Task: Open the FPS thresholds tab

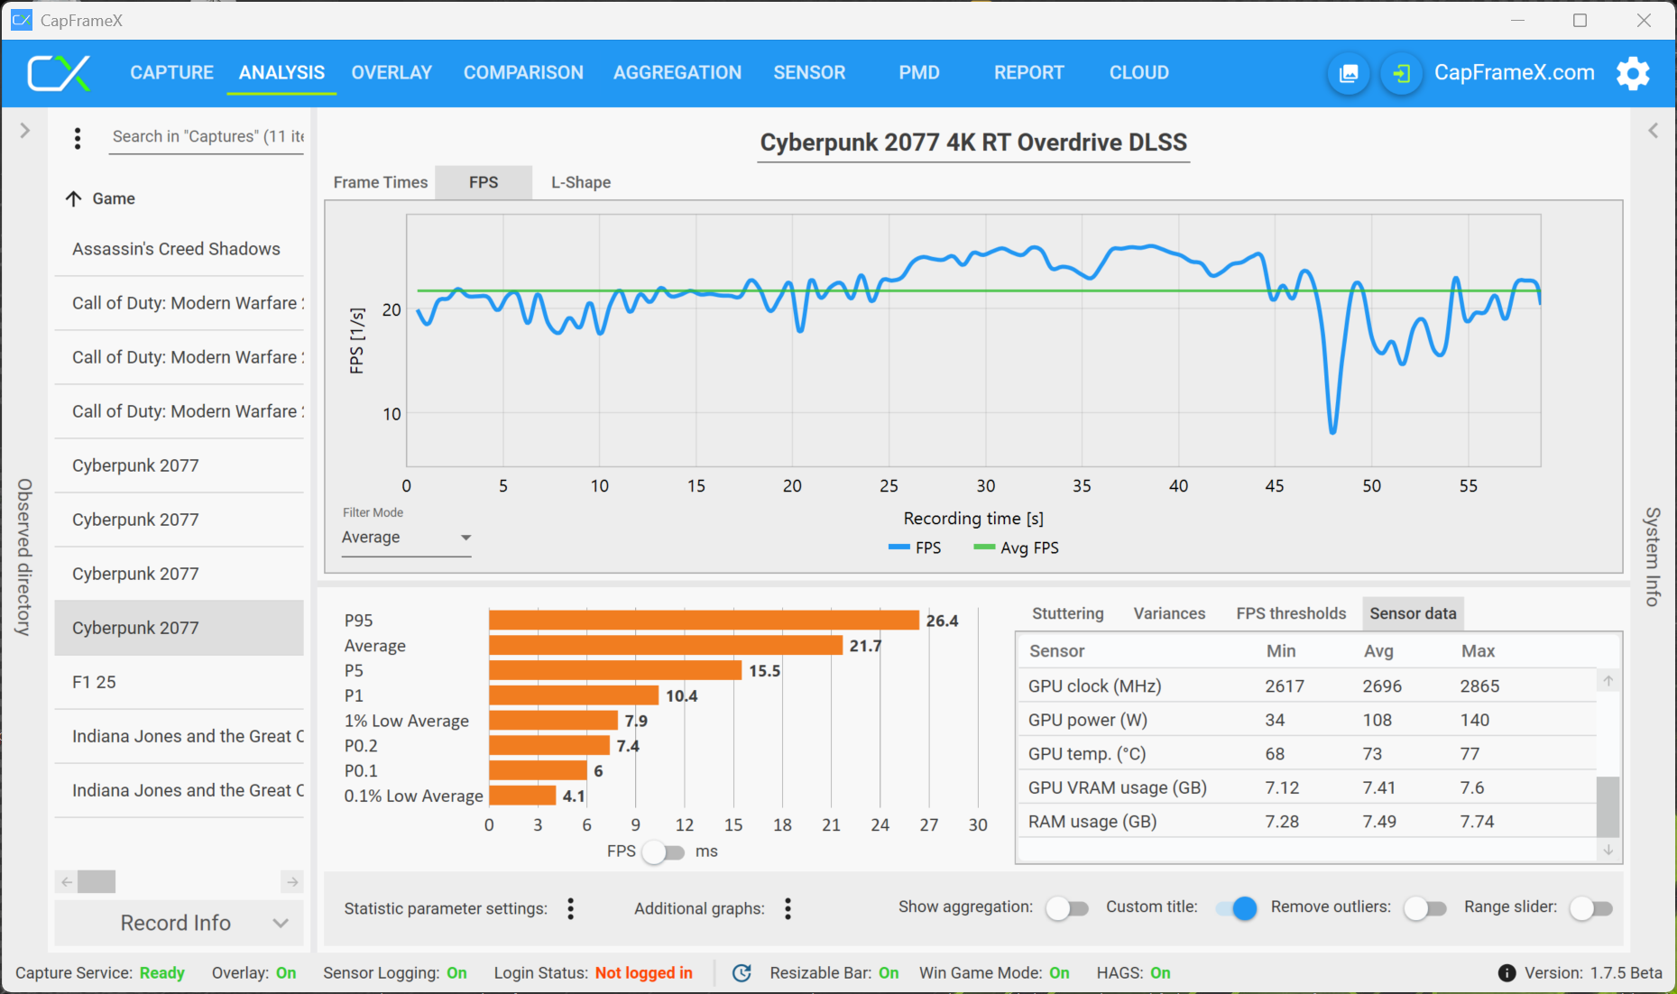Action: tap(1291, 613)
